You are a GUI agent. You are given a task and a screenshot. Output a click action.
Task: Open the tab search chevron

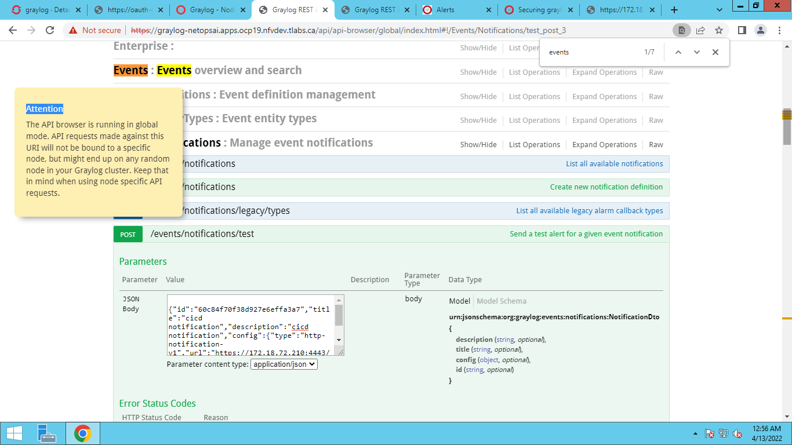(x=720, y=10)
